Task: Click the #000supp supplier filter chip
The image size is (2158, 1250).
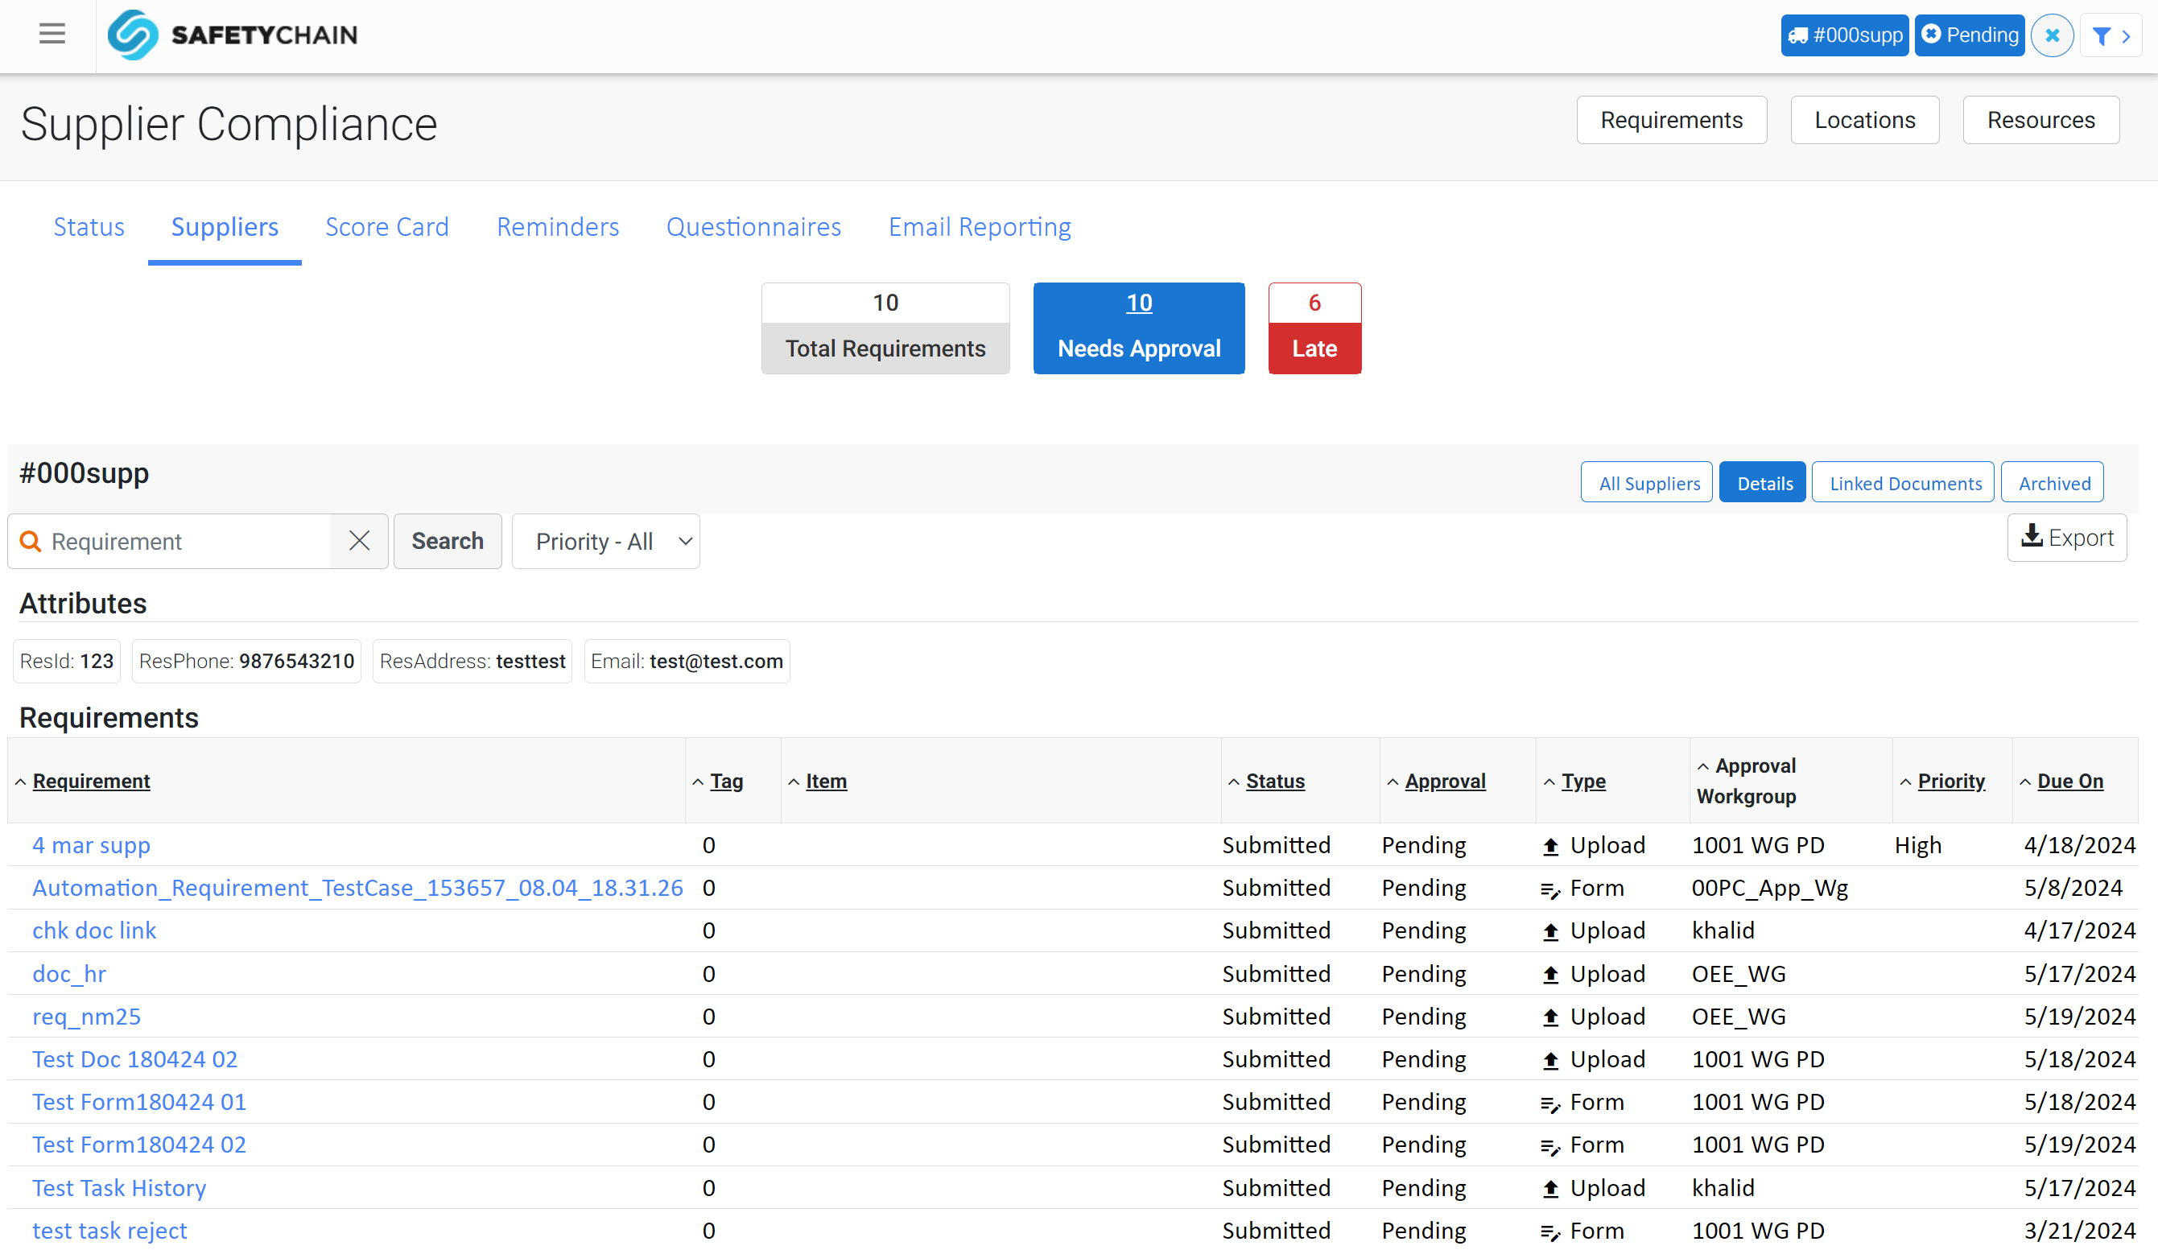Action: pyautogui.click(x=1845, y=35)
